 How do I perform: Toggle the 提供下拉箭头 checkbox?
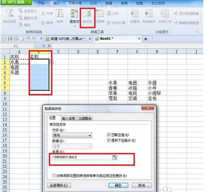click(109, 140)
